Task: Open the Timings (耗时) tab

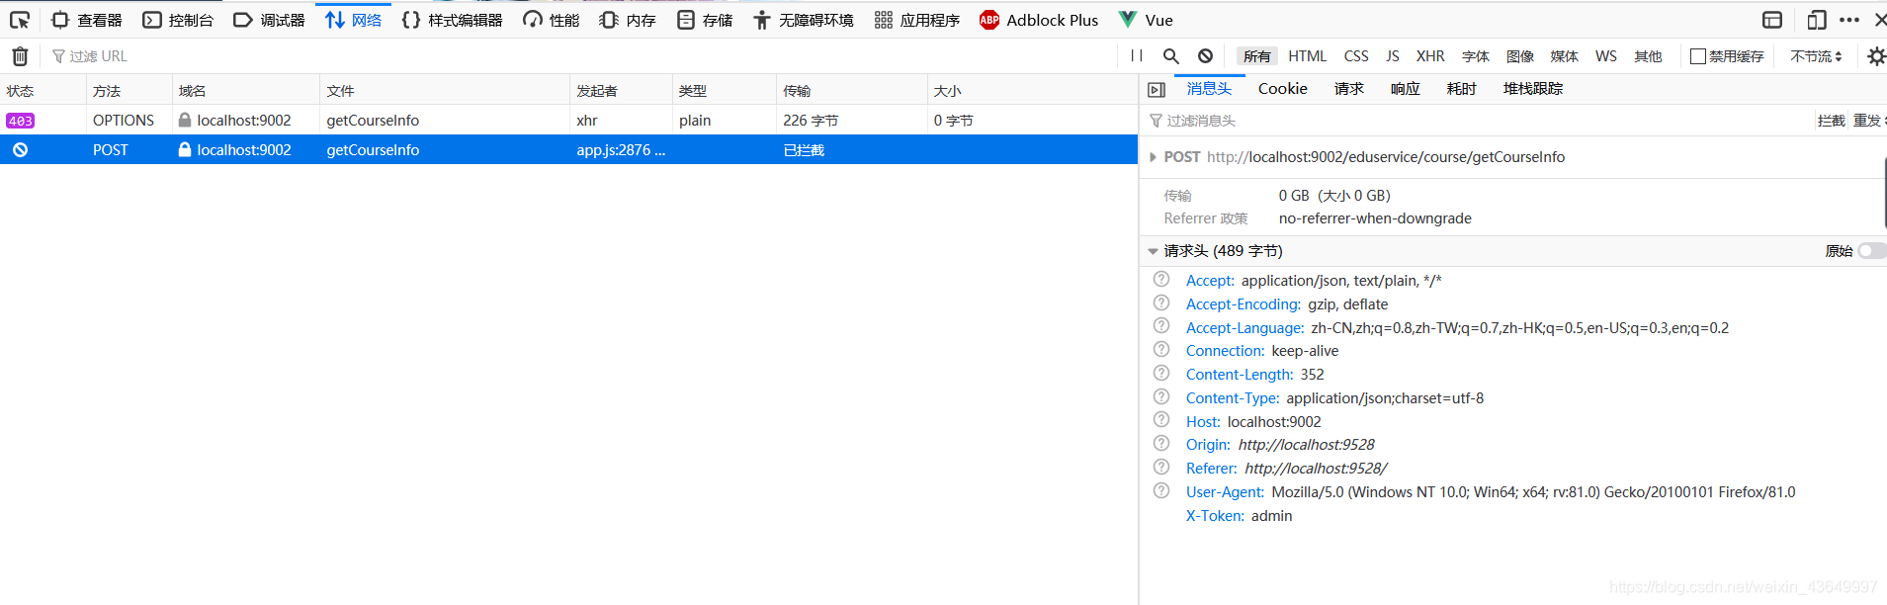Action: click(x=1462, y=89)
